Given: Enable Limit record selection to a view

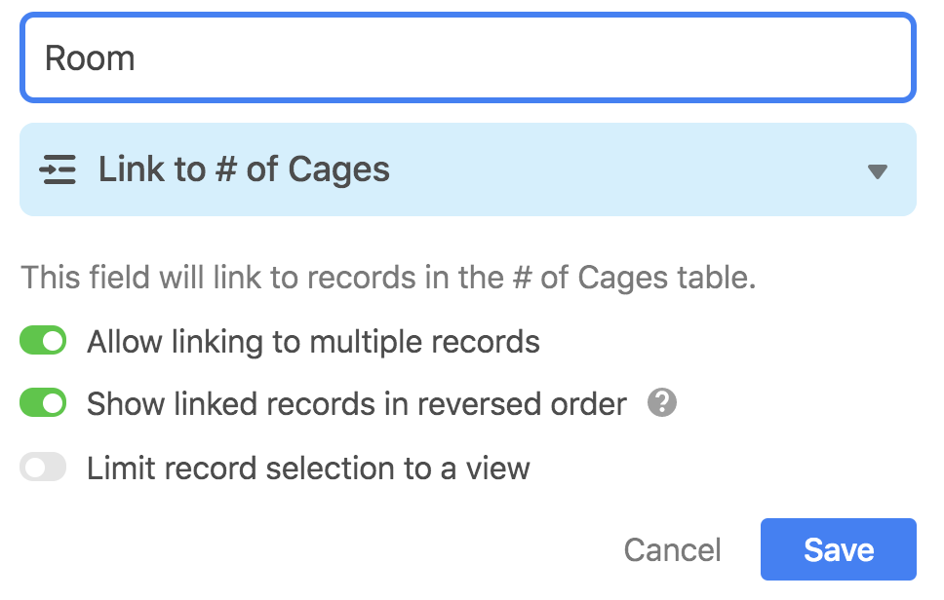Looking at the screenshot, I should click(43, 468).
